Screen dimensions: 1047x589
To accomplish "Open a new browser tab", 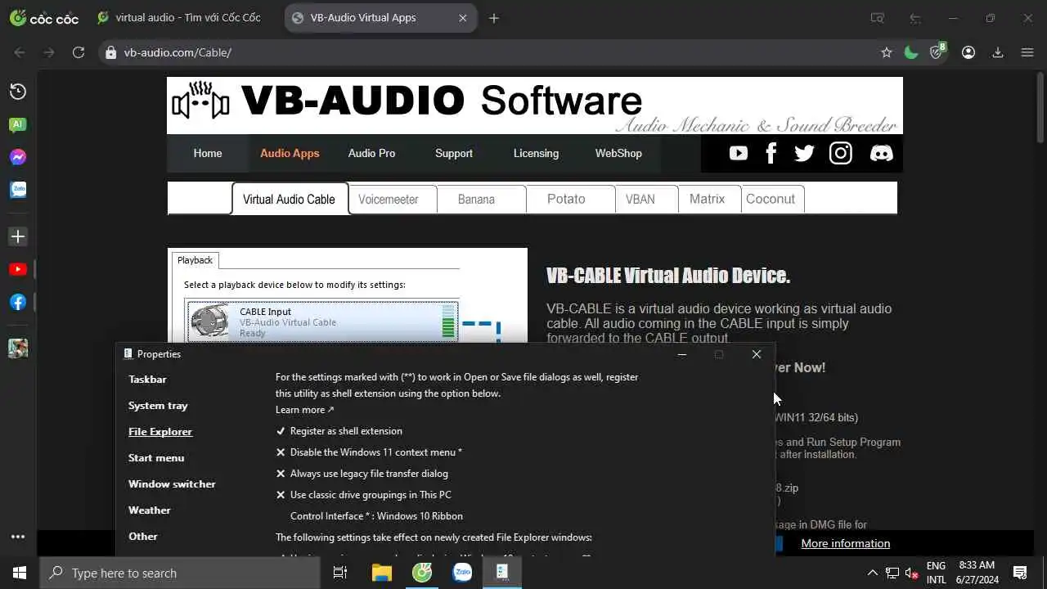I will pos(494,18).
